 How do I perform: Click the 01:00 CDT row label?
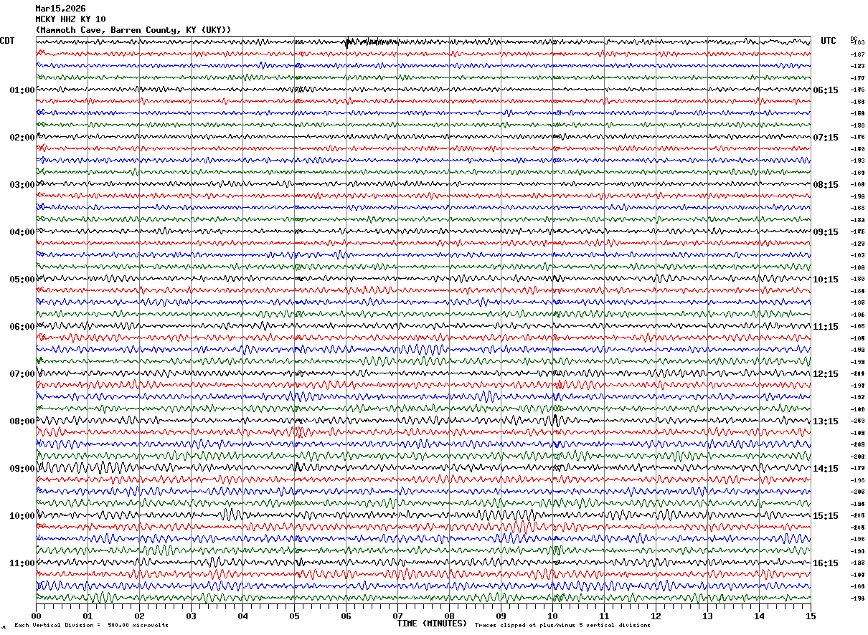point(22,90)
